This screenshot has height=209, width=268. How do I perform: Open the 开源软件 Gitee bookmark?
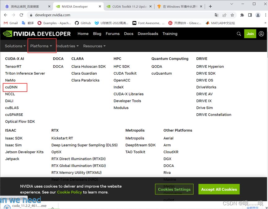[185, 23]
